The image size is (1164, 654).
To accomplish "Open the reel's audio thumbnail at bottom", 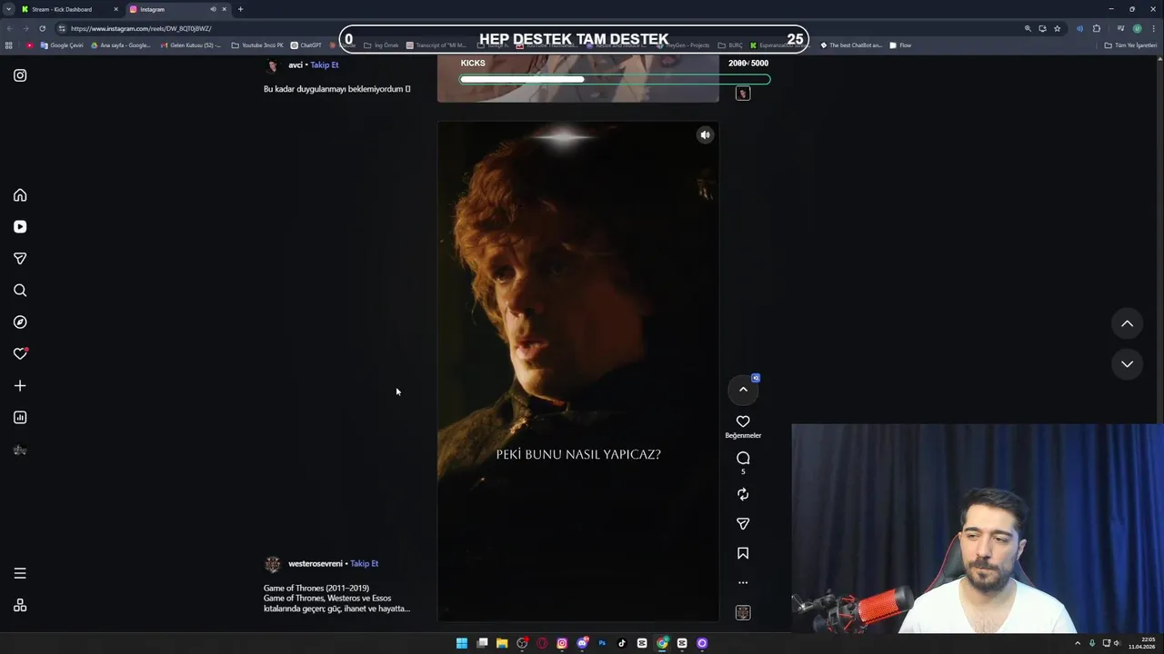I will [743, 613].
